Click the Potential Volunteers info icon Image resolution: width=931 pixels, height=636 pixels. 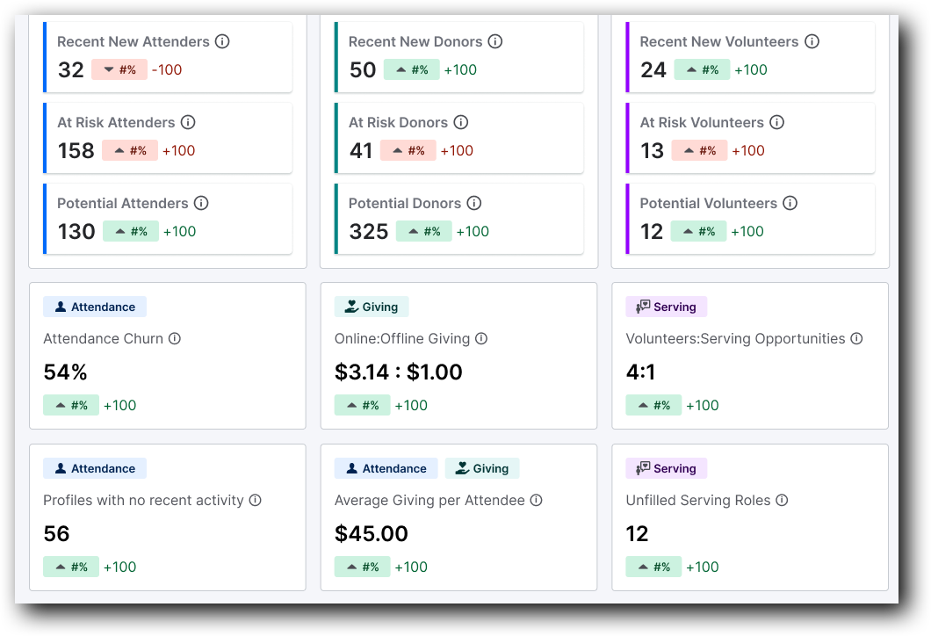pyautogui.click(x=790, y=203)
